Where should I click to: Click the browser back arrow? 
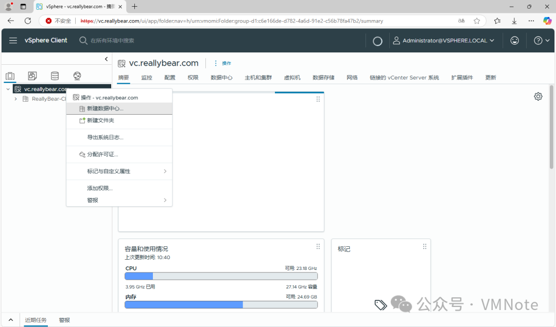point(11,21)
